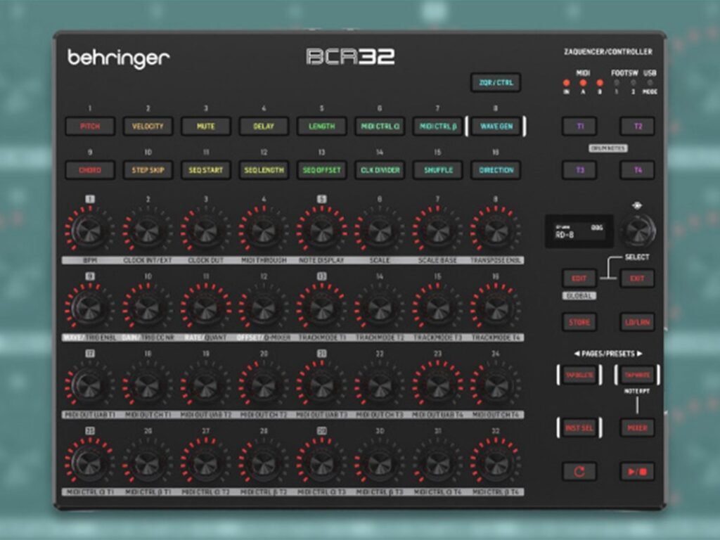
Task: Click the BPM knob 1
Action: [x=89, y=230]
